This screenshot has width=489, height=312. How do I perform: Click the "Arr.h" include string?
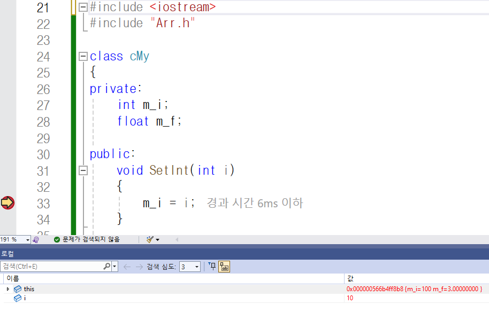click(x=172, y=23)
